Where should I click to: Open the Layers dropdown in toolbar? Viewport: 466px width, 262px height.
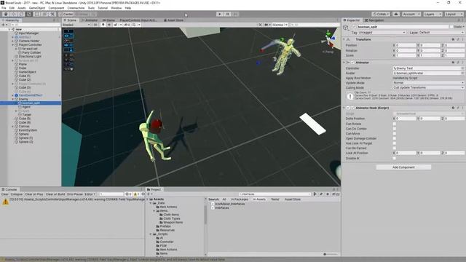click(x=432, y=14)
